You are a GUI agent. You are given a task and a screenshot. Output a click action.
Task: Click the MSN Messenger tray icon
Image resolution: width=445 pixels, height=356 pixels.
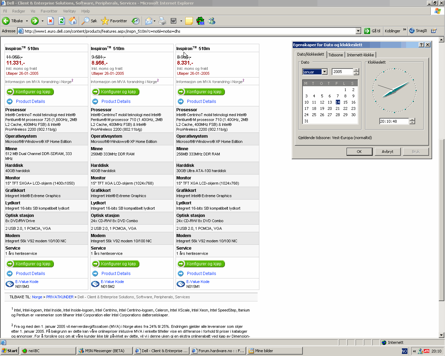point(420,351)
